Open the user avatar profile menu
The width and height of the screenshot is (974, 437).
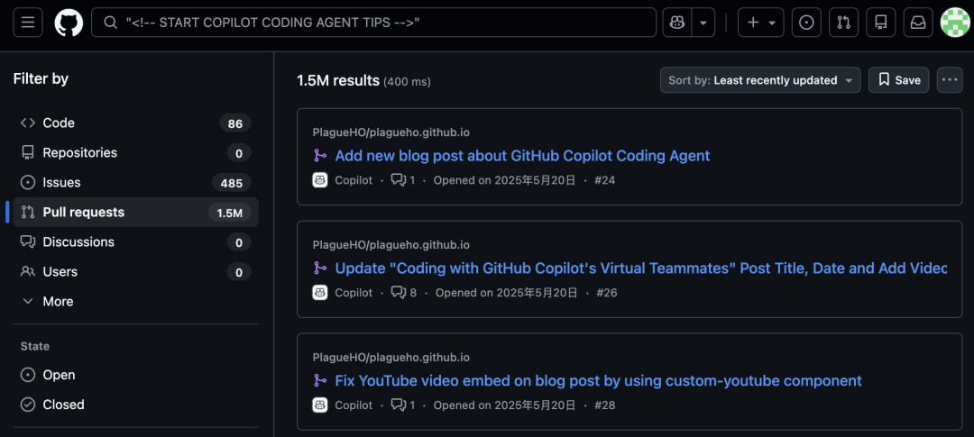coord(955,23)
